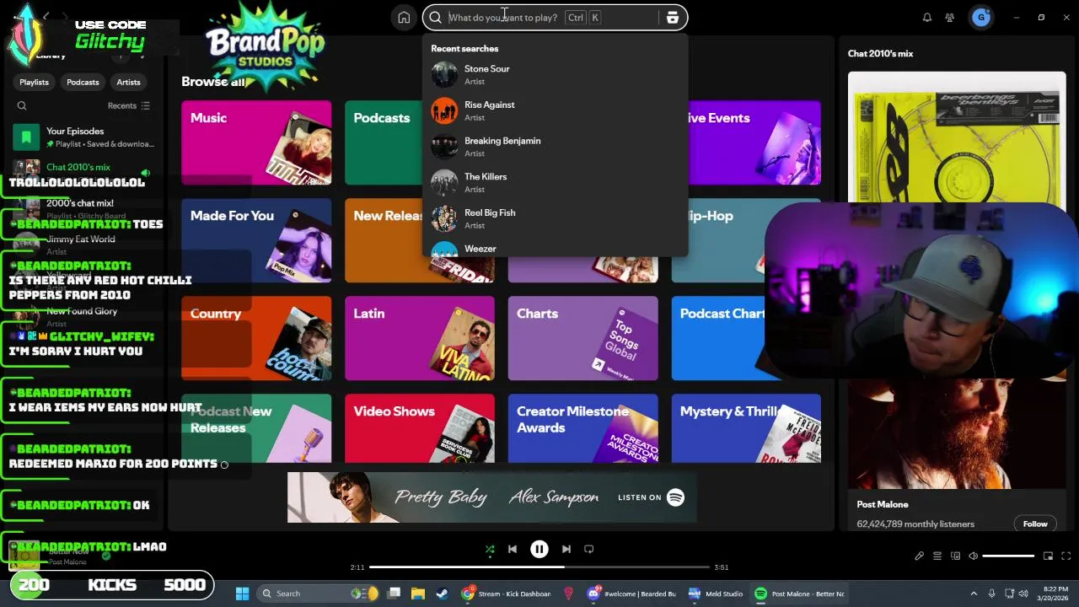Adjust the Spotify volume slider

[1008, 556]
